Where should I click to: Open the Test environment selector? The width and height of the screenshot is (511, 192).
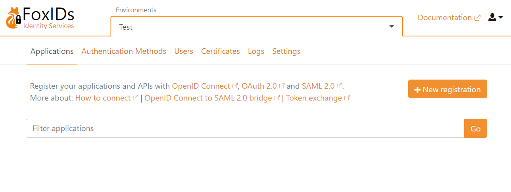click(x=254, y=27)
